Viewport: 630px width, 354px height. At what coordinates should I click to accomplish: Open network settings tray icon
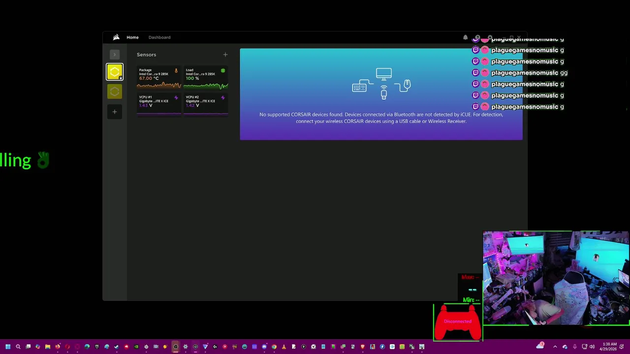click(585, 347)
